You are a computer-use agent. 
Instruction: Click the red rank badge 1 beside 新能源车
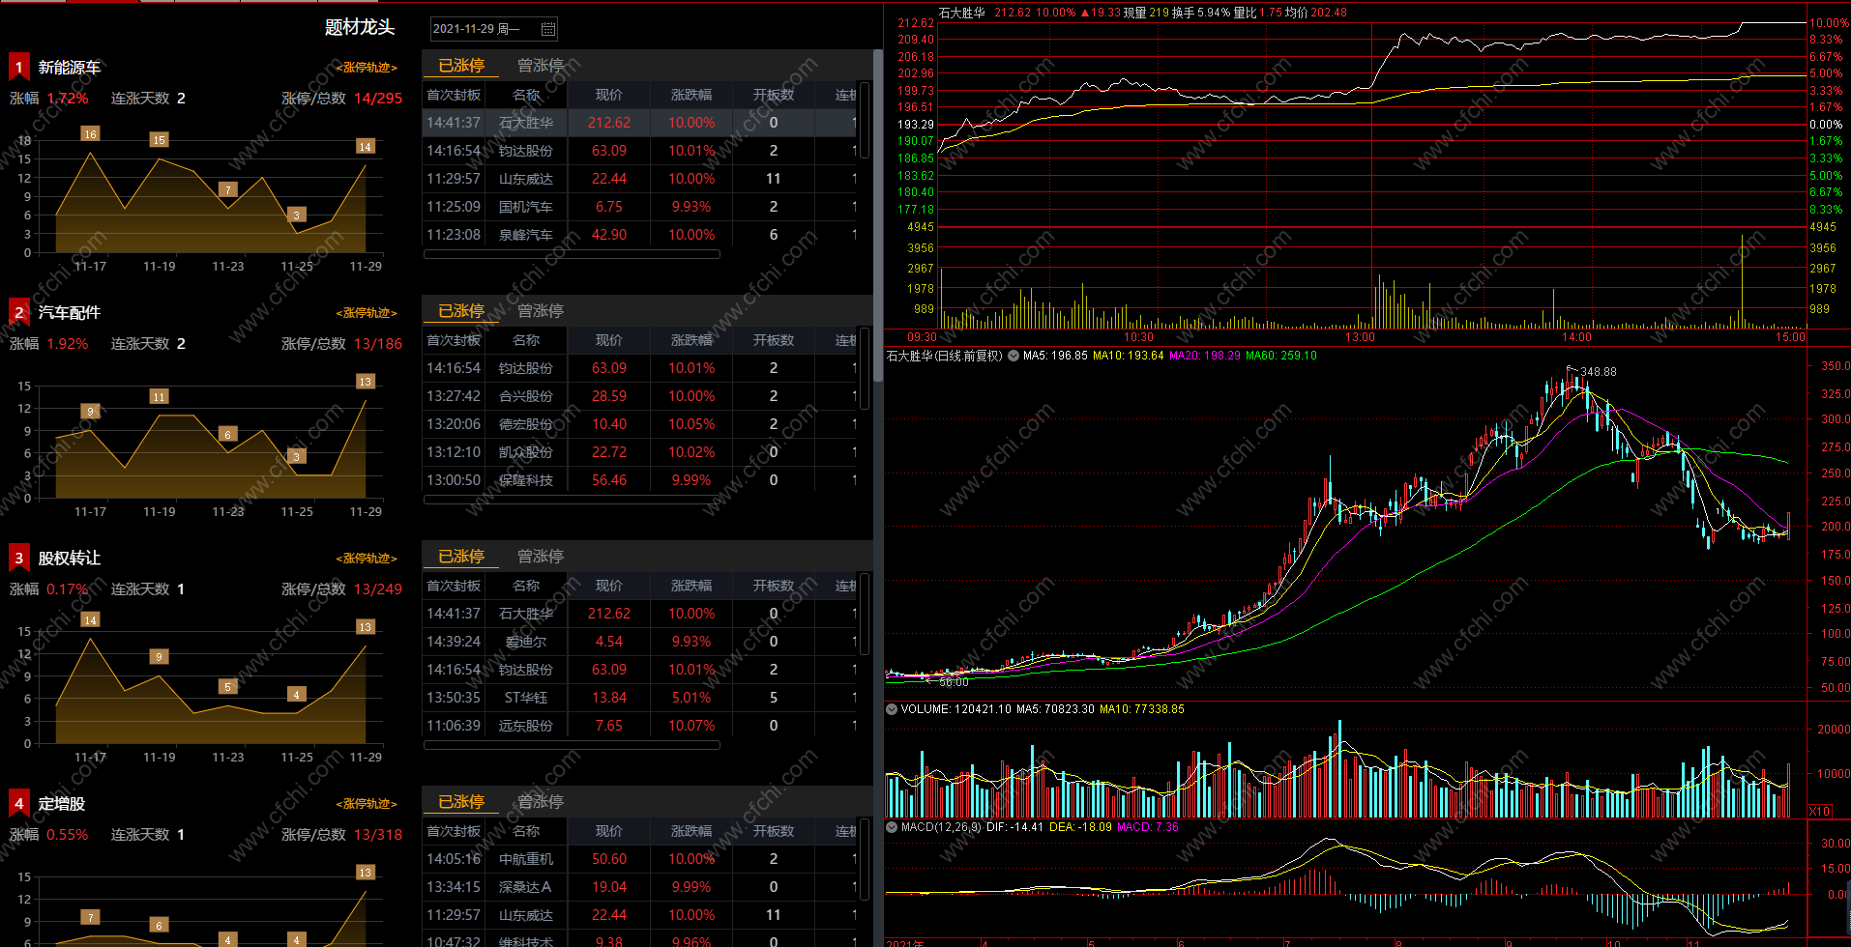[18, 67]
